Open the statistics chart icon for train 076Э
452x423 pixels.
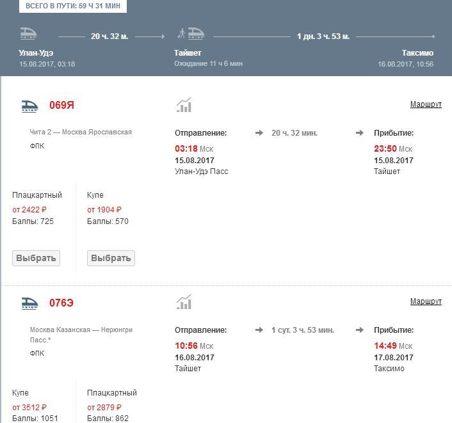pyautogui.click(x=184, y=302)
